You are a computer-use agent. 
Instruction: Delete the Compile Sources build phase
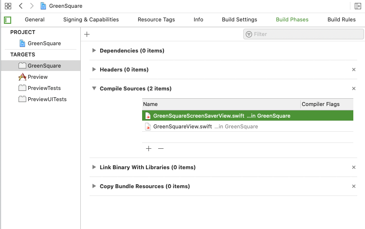click(x=354, y=88)
